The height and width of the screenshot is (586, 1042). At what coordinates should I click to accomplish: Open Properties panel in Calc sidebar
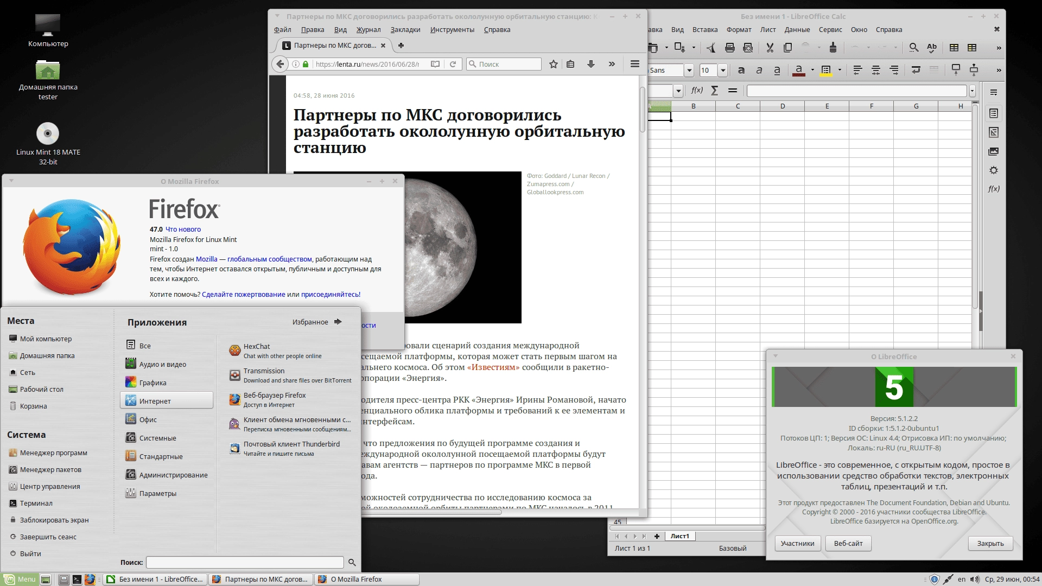[x=994, y=113]
